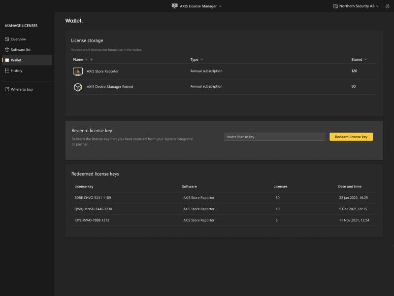Select the Wallet menu item
The height and width of the screenshot is (296, 394).
pos(27,60)
